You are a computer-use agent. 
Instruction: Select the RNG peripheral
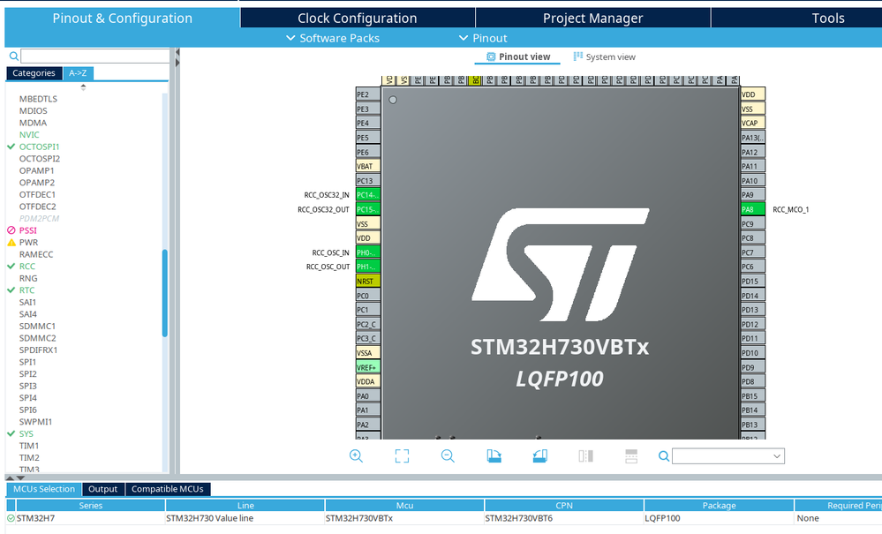point(28,278)
